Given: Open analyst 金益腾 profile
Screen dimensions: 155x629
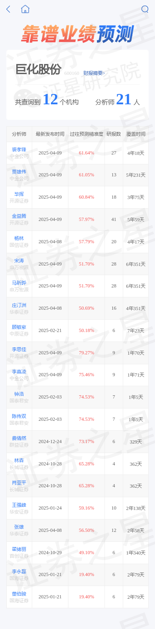Looking at the screenshot, I should click(x=19, y=216).
